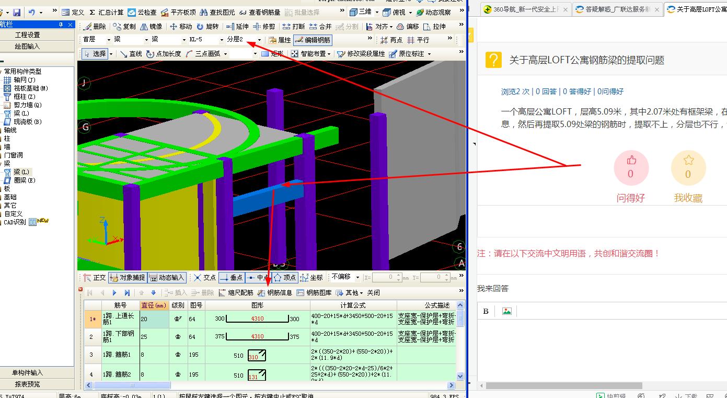Choose 直线 line drawing tool
The image size is (727, 398).
click(131, 54)
